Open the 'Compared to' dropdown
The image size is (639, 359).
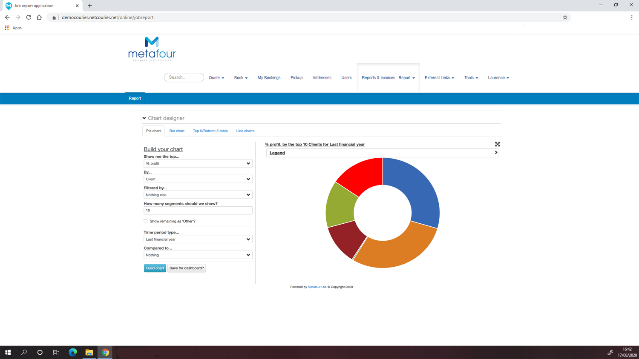point(198,255)
